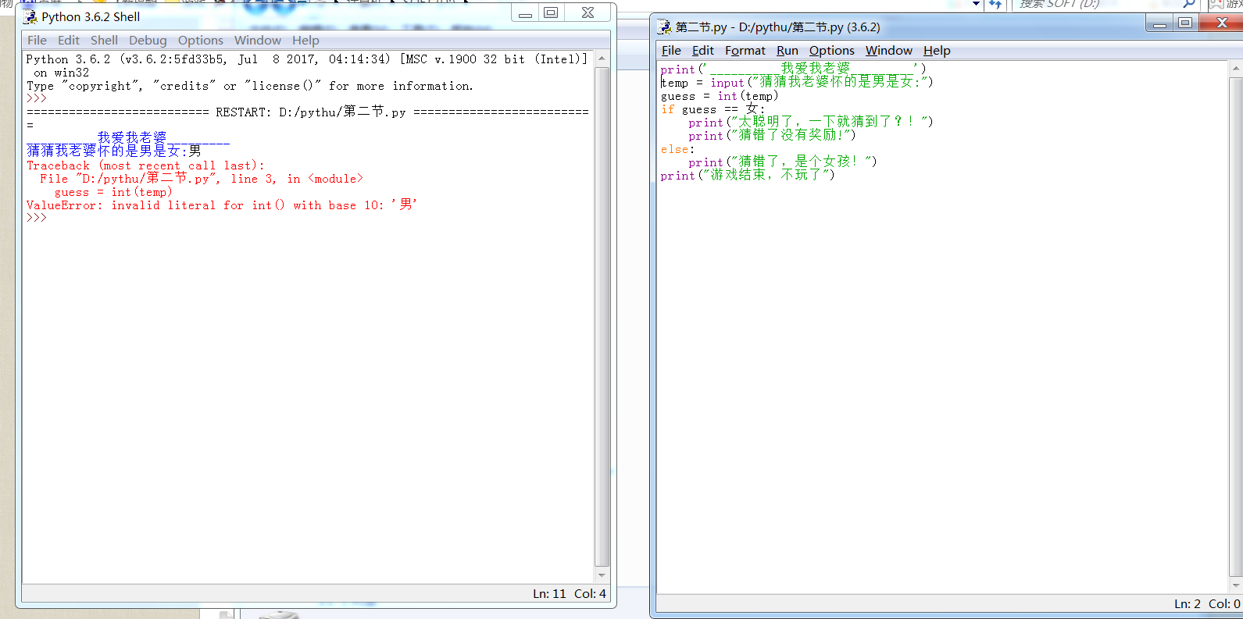
Task: Click Shell scrollbar down arrow
Action: 602,575
